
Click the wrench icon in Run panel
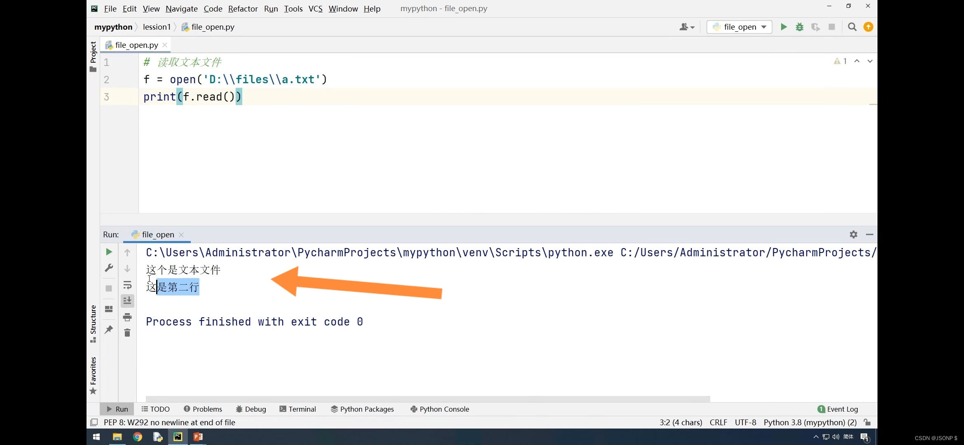[x=109, y=268]
